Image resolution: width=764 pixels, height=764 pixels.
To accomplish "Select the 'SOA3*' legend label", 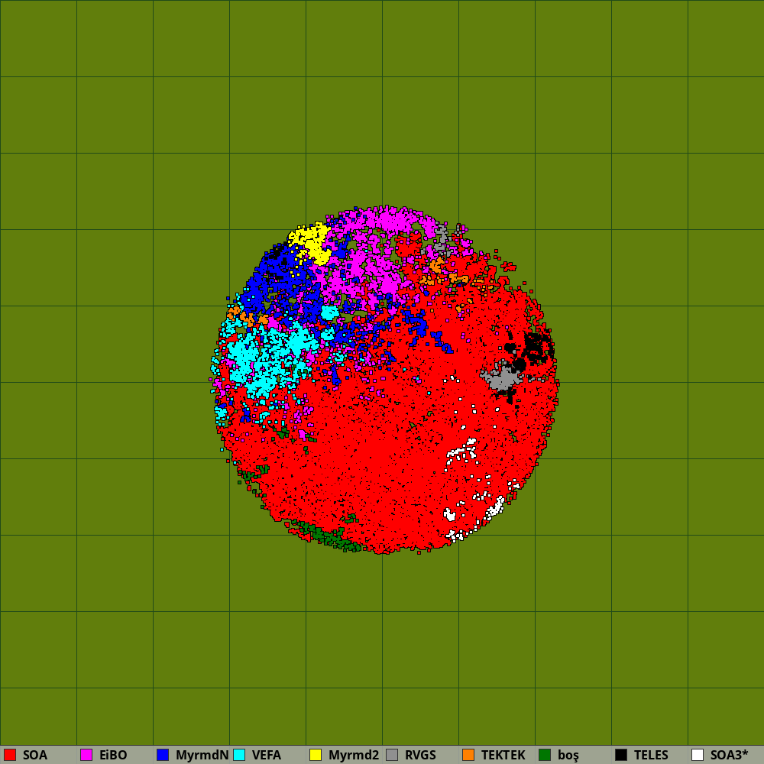I will [730, 756].
